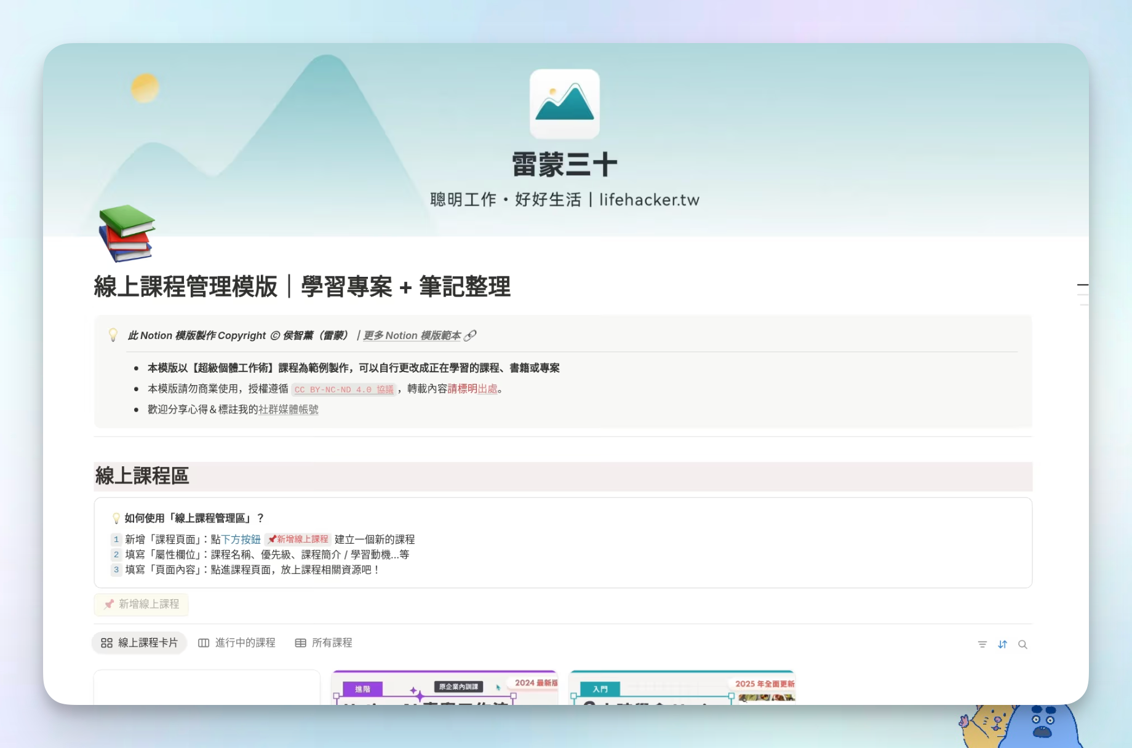The image size is (1132, 748).
Task: Click the sort arrows icon
Action: [x=1002, y=644]
